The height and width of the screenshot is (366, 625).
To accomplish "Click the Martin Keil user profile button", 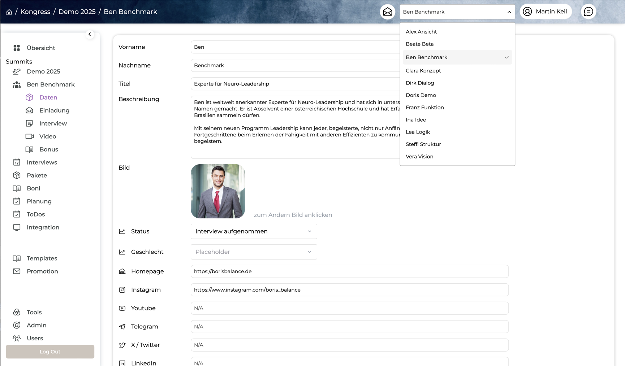I will coord(545,12).
